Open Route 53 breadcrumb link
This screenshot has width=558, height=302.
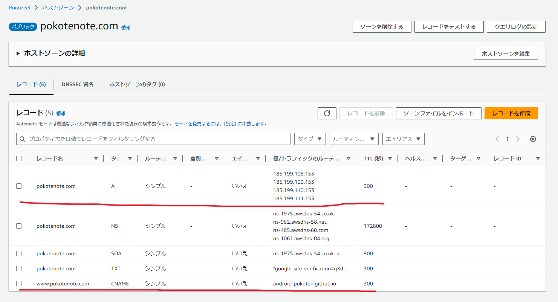pos(19,8)
